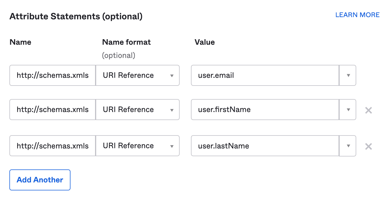Image resolution: width=388 pixels, height=202 pixels.
Task: Open the Learn More link
Action: point(357,15)
